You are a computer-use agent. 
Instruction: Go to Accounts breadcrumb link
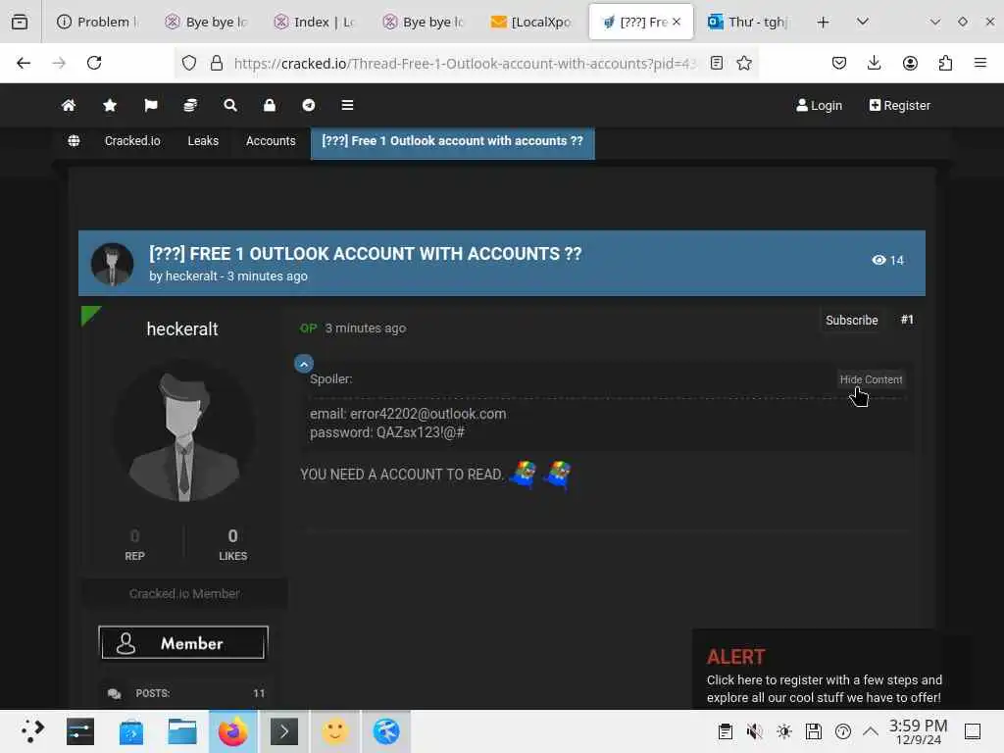coord(271,141)
